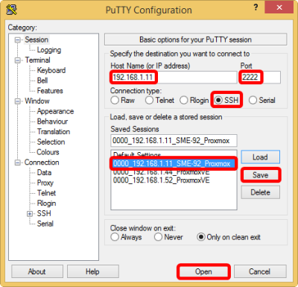Choose Only on clean exit option
The image size is (298, 287).
pyautogui.click(x=229, y=237)
